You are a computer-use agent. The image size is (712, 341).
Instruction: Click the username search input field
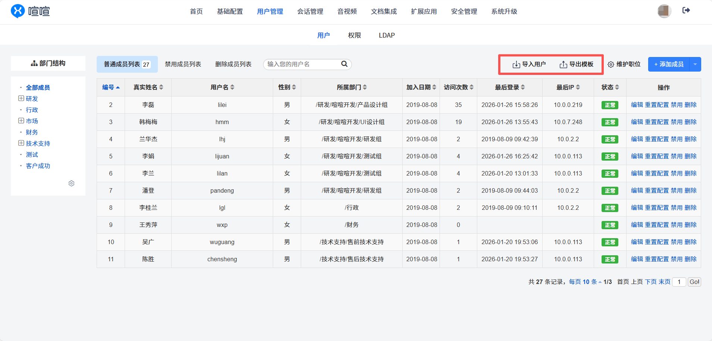(302, 64)
